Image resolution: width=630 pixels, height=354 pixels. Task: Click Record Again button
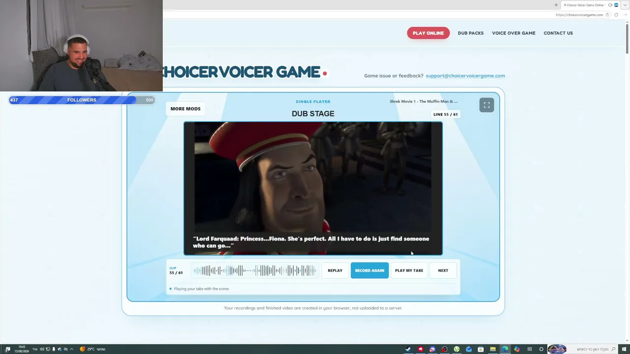coord(370,270)
